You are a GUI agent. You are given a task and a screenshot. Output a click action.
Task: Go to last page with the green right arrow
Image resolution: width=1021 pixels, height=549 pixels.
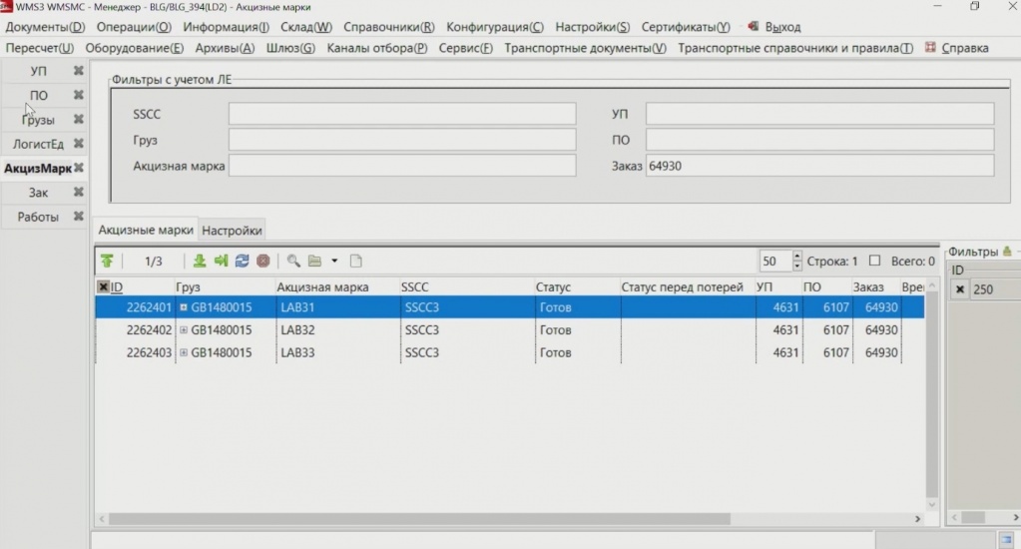tap(221, 262)
